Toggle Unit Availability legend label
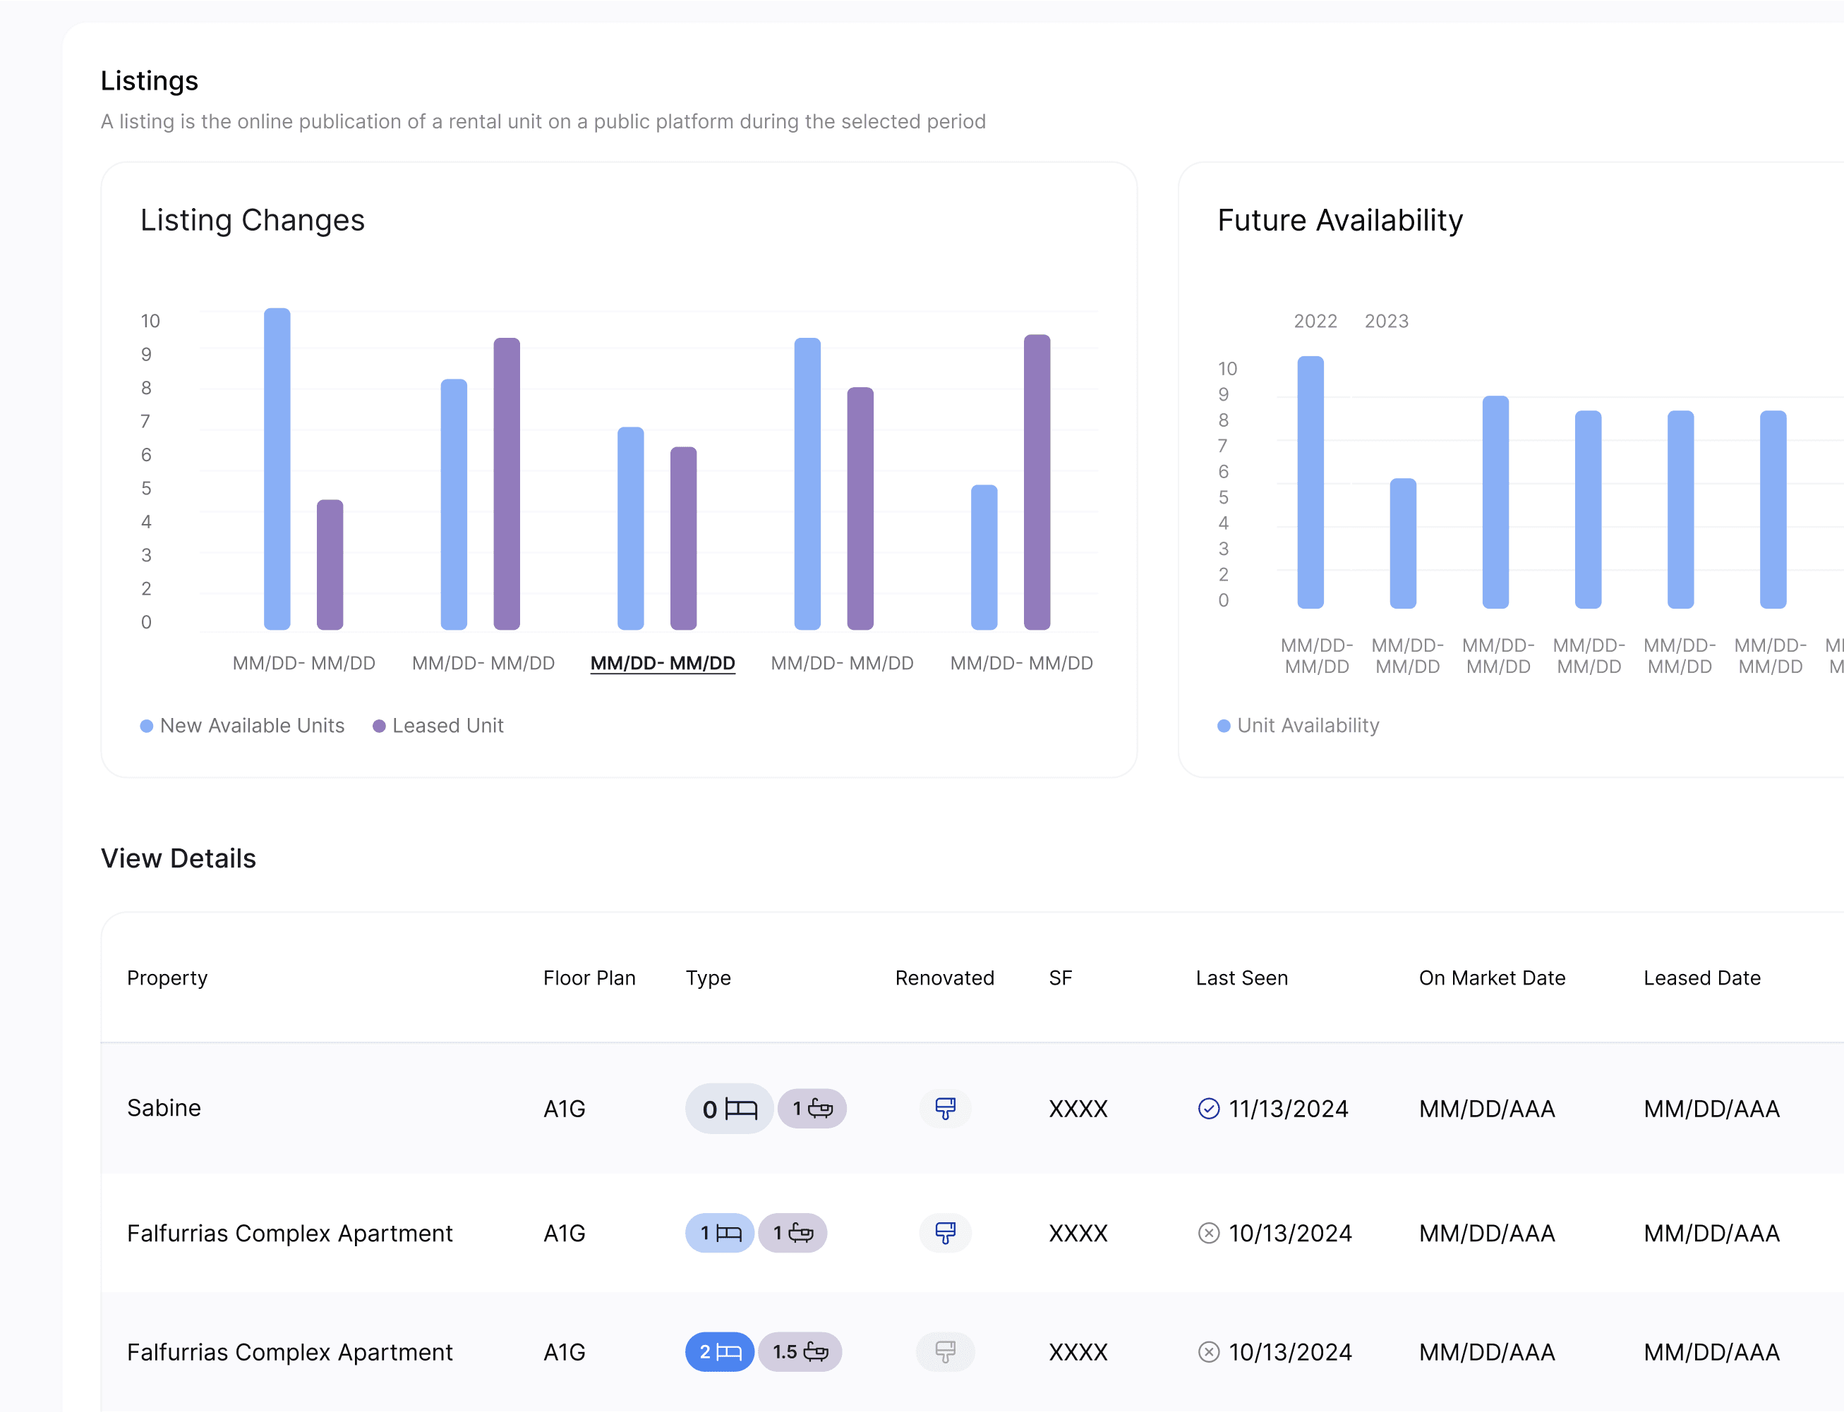Screen dimensions: 1844x1412 [1308, 725]
